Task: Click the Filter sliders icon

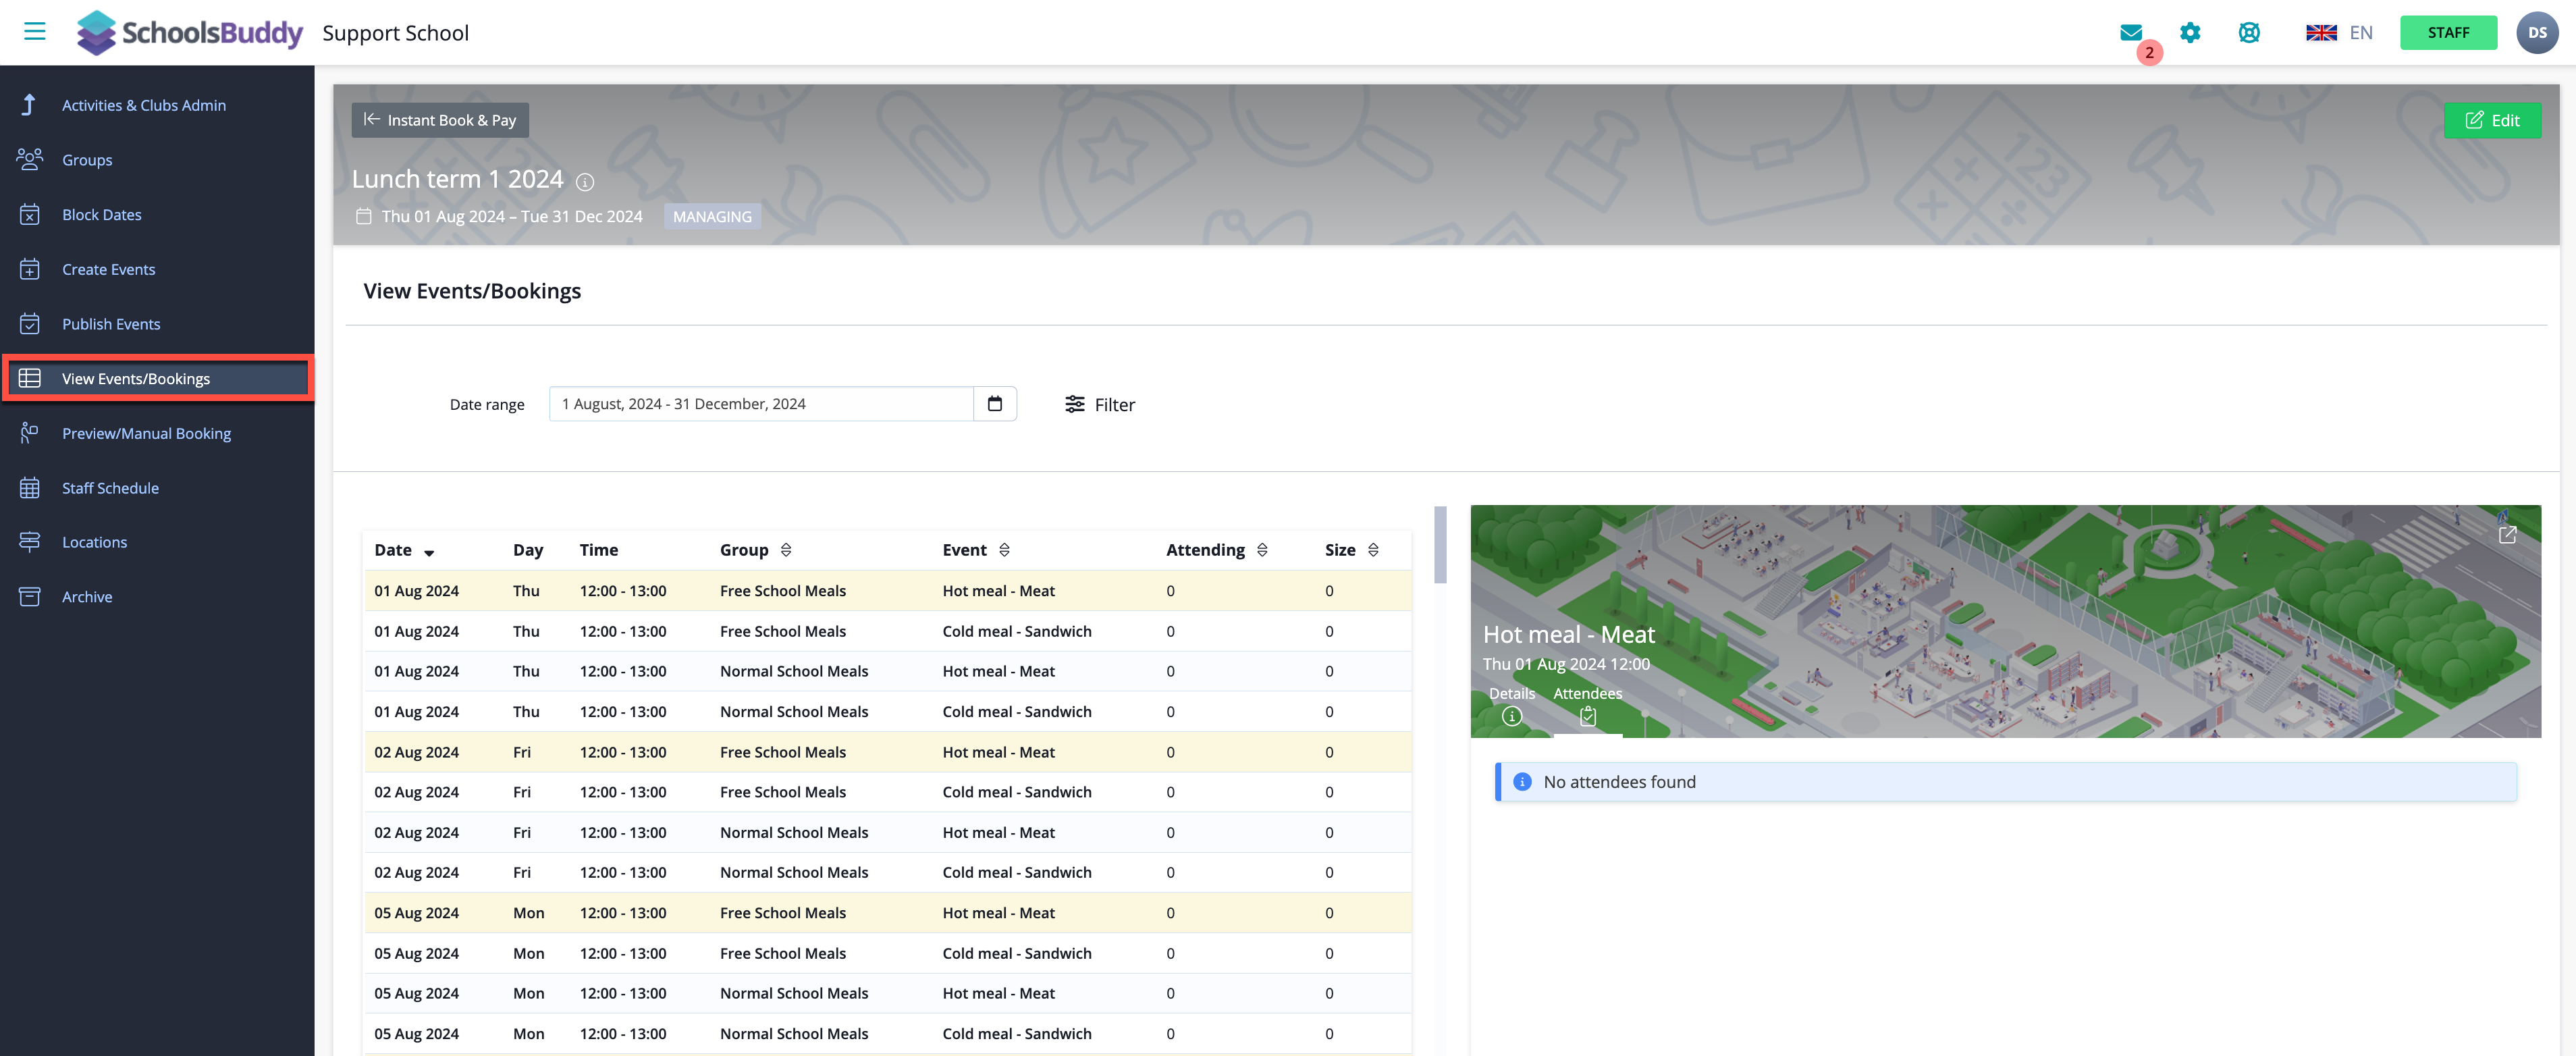Action: click(1074, 404)
